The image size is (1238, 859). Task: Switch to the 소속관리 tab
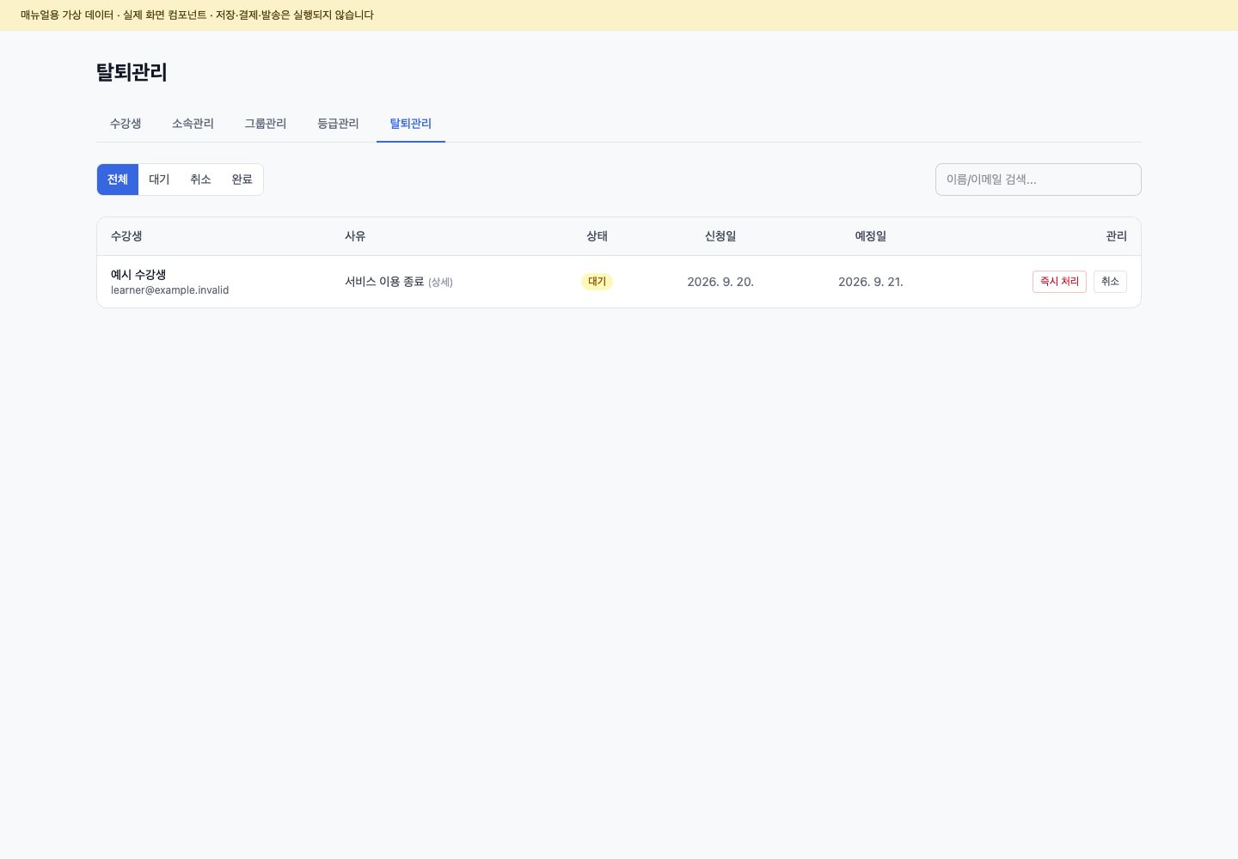pyautogui.click(x=193, y=124)
